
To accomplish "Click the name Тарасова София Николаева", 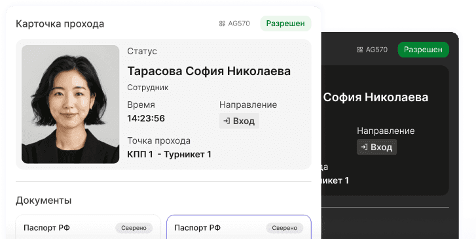I will click(209, 71).
